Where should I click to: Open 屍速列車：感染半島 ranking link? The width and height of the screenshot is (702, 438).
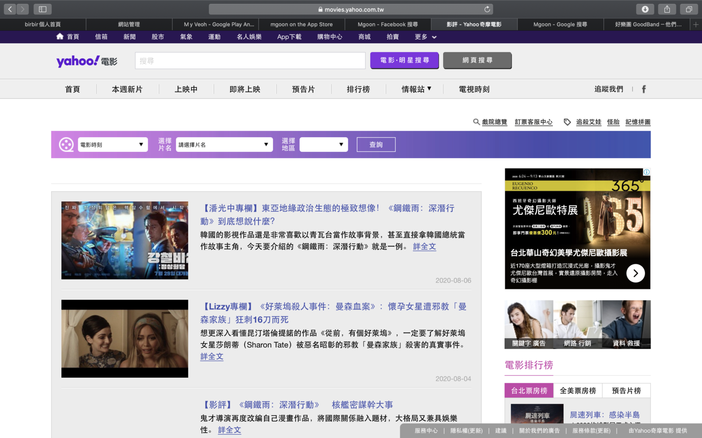click(x=605, y=415)
